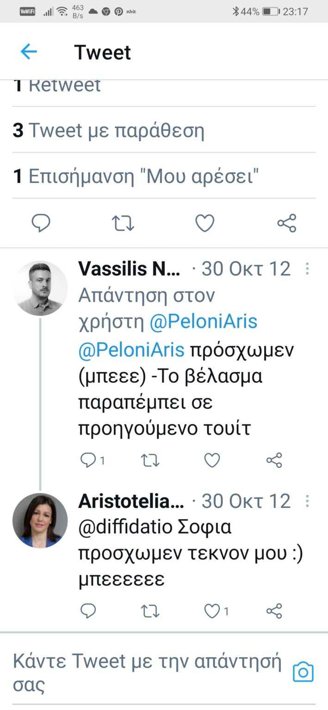Image resolution: width=328 pixels, height=710 pixels.
Task: Like Vassilis's reply
Action: [x=212, y=460]
